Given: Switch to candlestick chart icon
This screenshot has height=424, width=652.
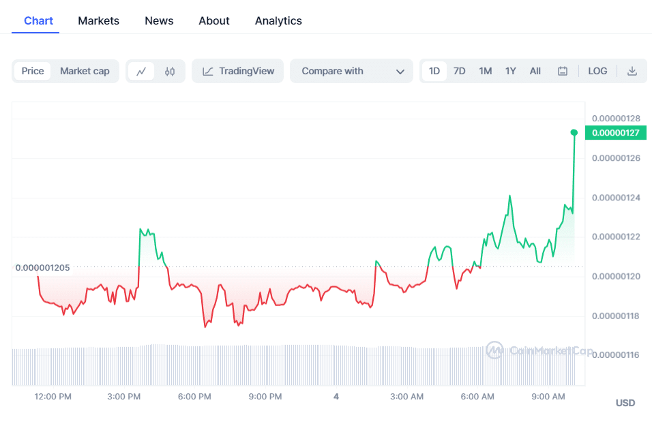Looking at the screenshot, I should coord(170,71).
